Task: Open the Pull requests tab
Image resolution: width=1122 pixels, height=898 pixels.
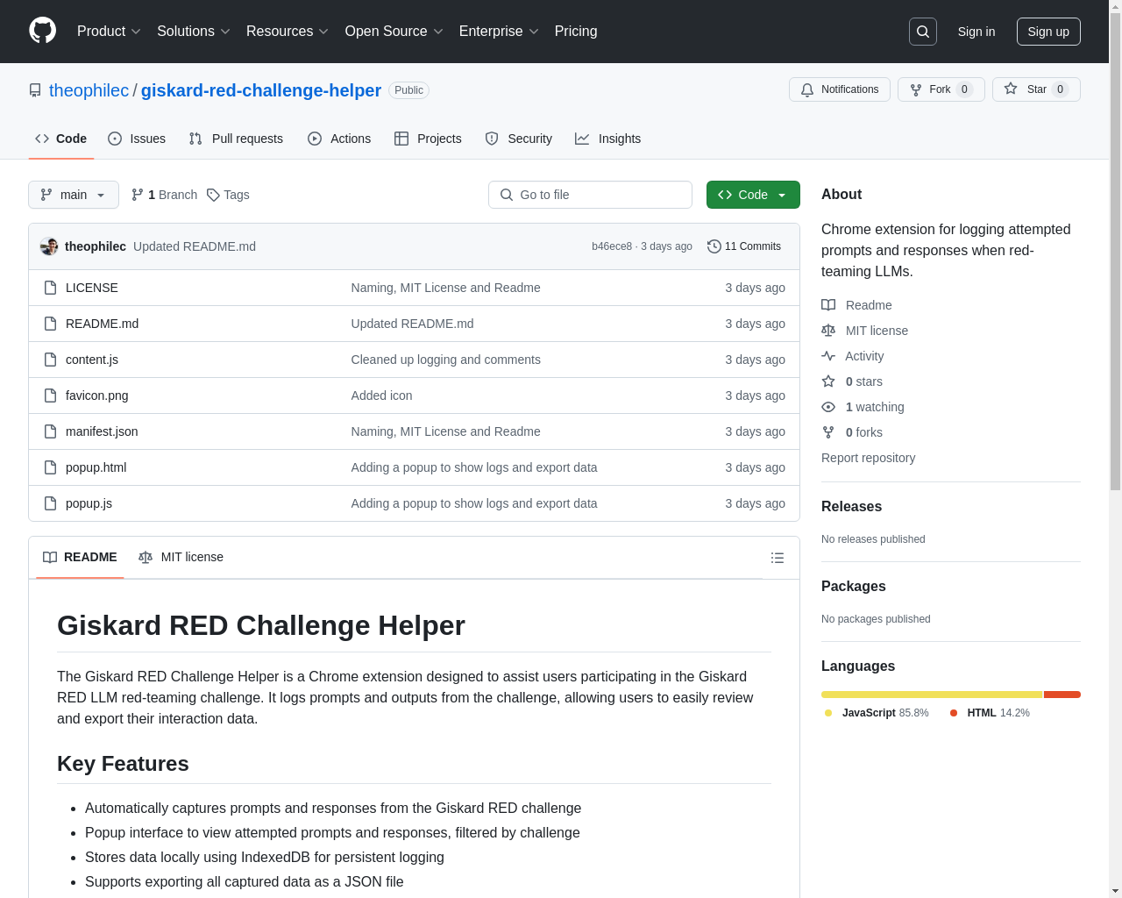Action: pyautogui.click(x=236, y=139)
